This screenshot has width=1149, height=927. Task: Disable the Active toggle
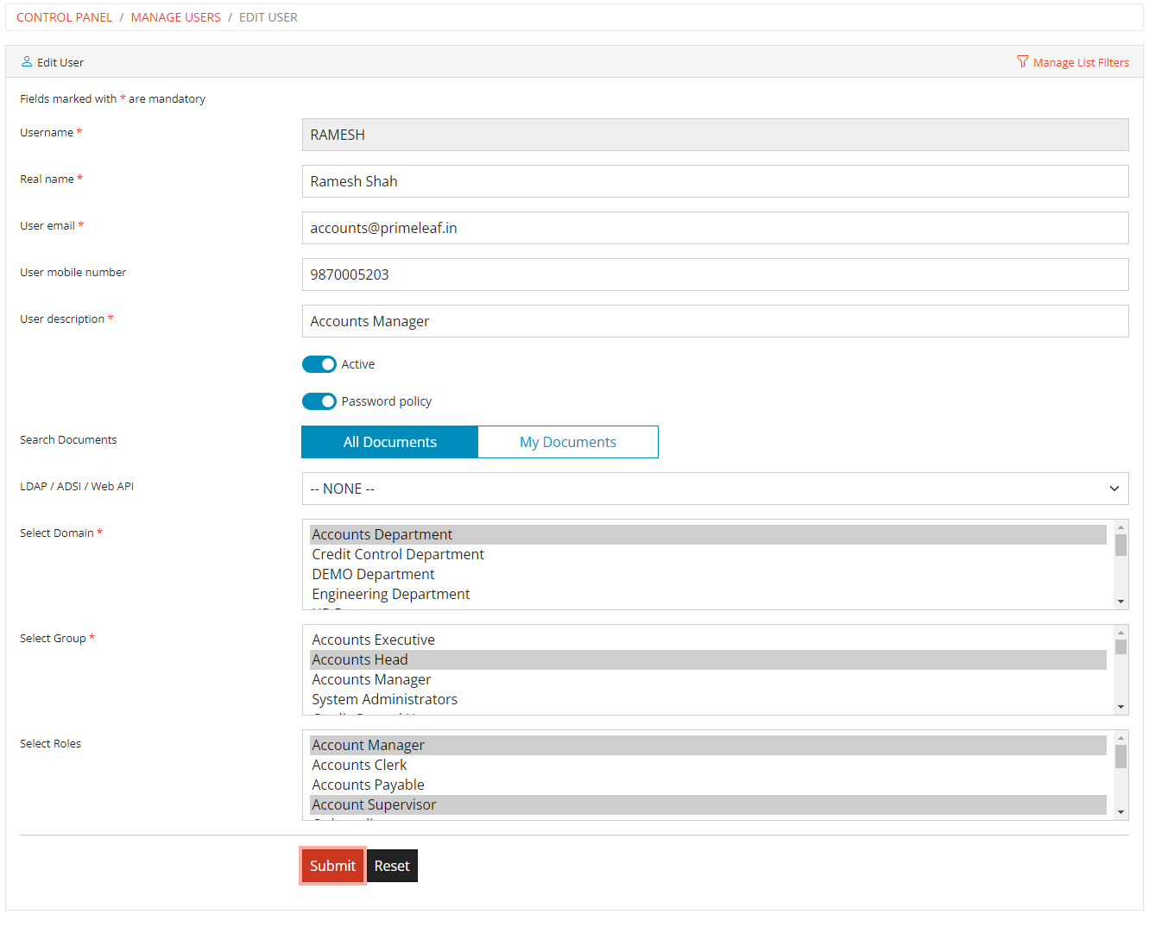319,363
